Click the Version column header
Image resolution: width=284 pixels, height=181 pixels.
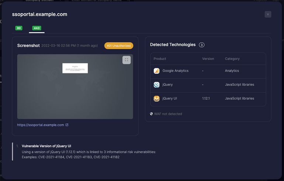click(208, 59)
